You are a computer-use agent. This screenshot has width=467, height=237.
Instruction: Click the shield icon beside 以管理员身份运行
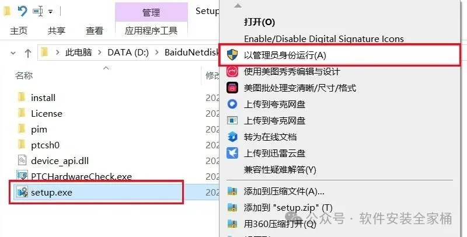(x=232, y=55)
